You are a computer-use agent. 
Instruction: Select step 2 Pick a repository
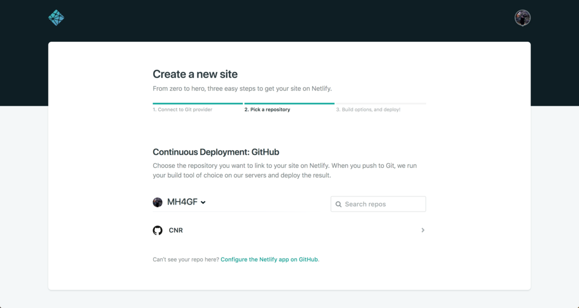click(x=267, y=110)
